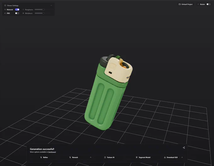Image resolution: width=214 pixels, height=166 pixels.
Task: Click the "Viewer Settings" panel title
Action: coord(13,5)
